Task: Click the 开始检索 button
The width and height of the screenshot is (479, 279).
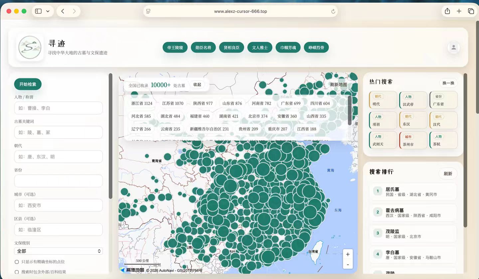Action: point(28,84)
